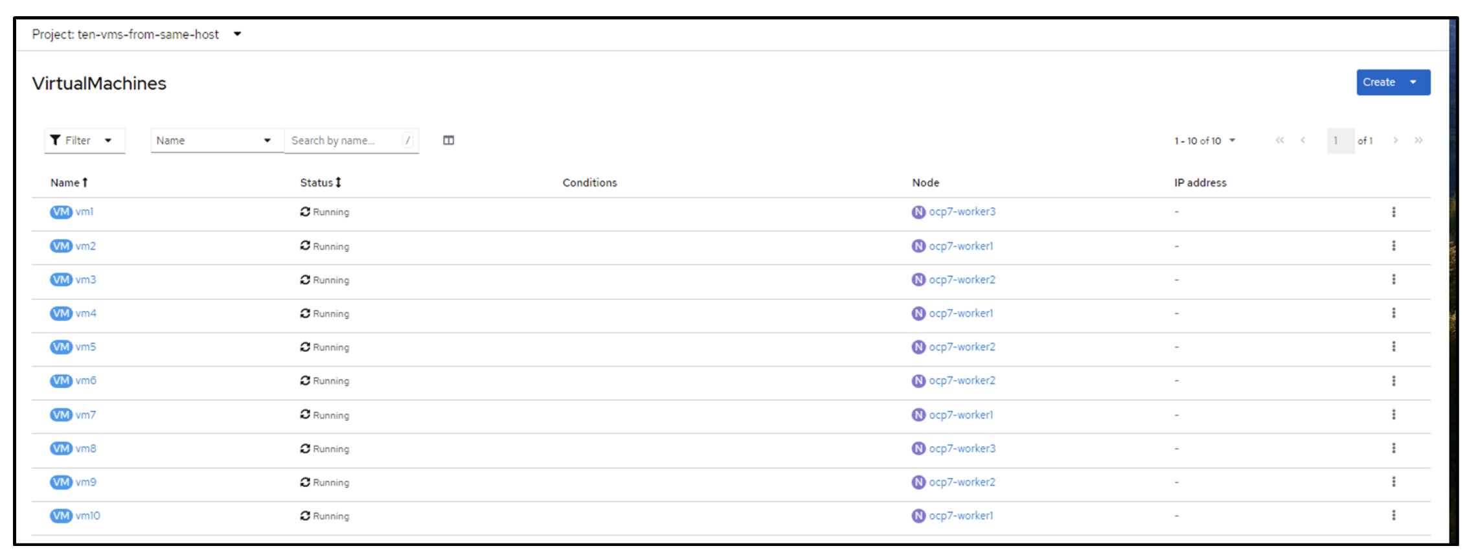Open the ocp7-worker1 node link for vm2
Screen dimensions: 1478x557
coord(961,246)
